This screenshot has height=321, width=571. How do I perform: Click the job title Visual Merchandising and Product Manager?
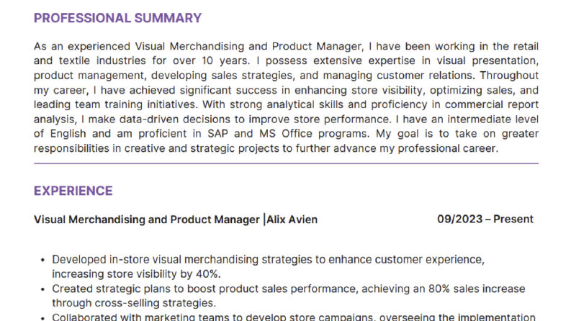[147, 220]
